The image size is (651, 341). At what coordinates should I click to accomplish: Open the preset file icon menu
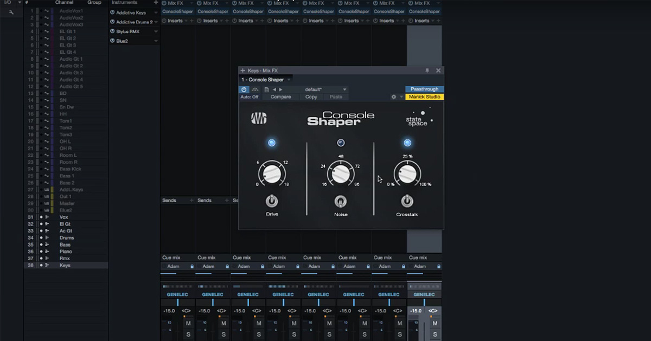(x=266, y=89)
